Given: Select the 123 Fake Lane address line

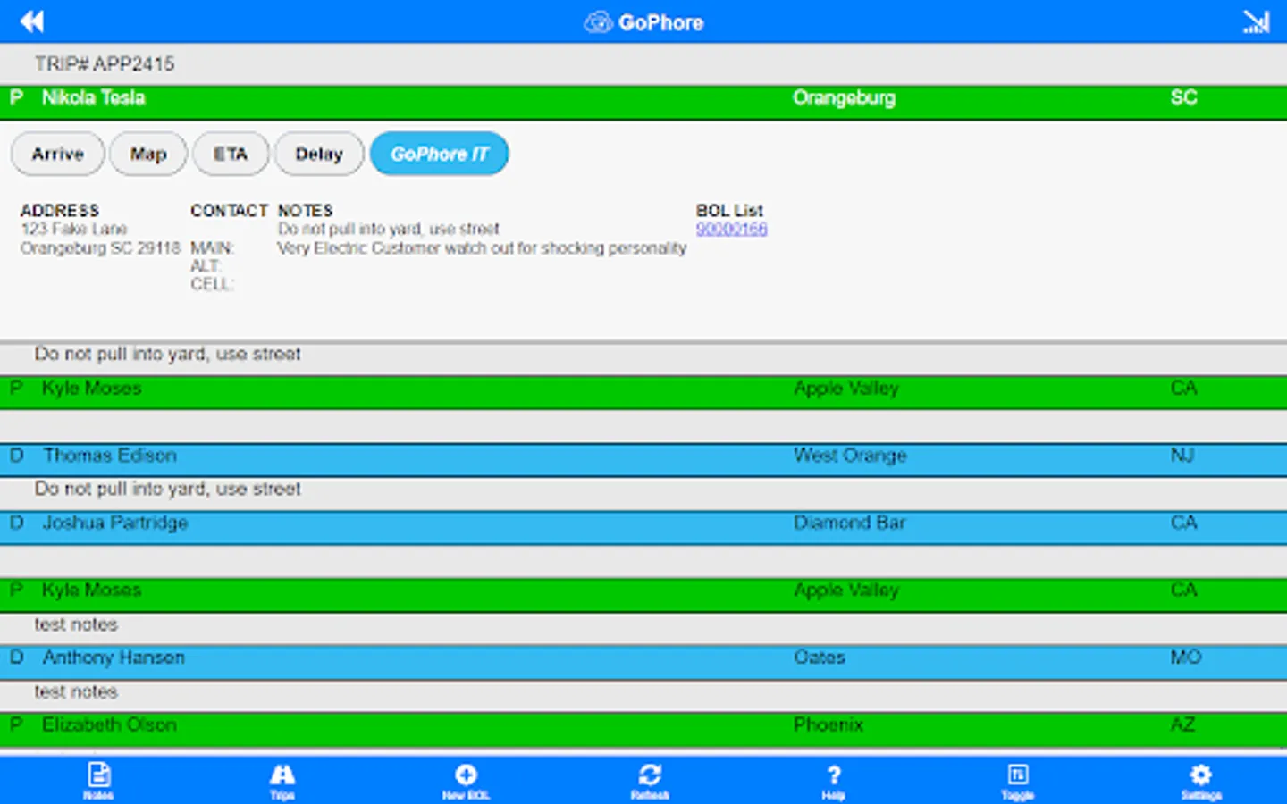Looking at the screenshot, I should (x=74, y=229).
